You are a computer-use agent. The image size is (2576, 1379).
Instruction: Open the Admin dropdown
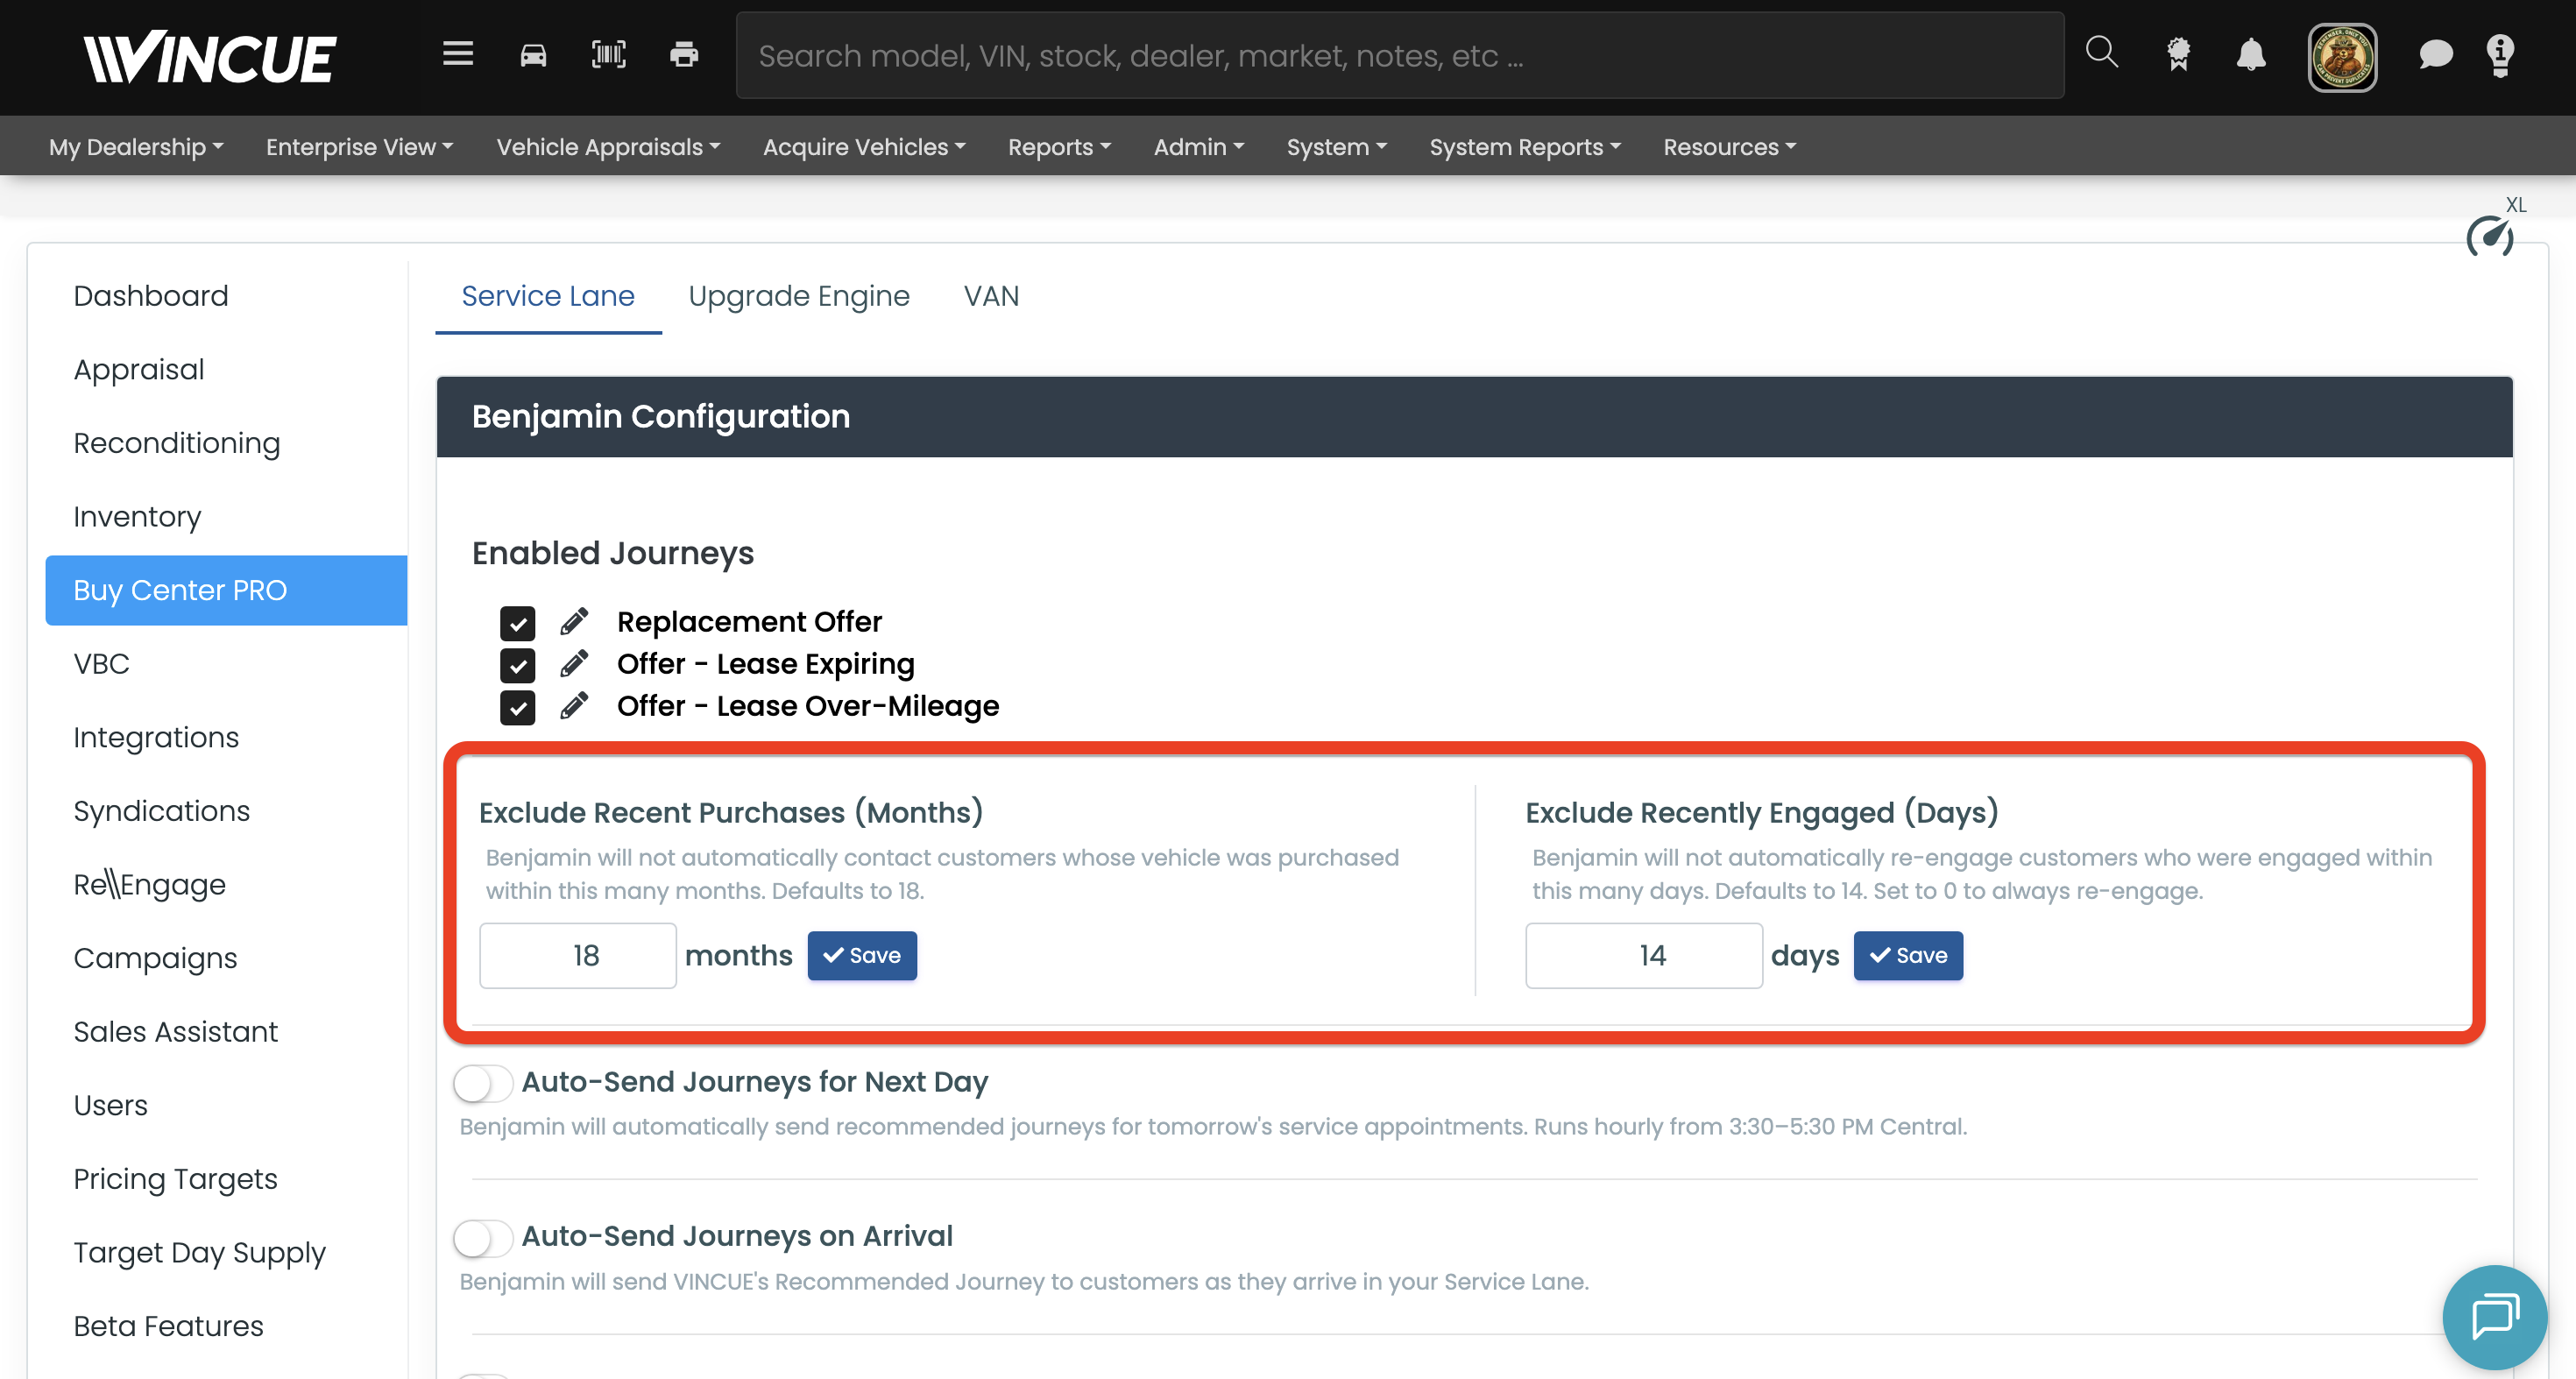tap(1198, 147)
